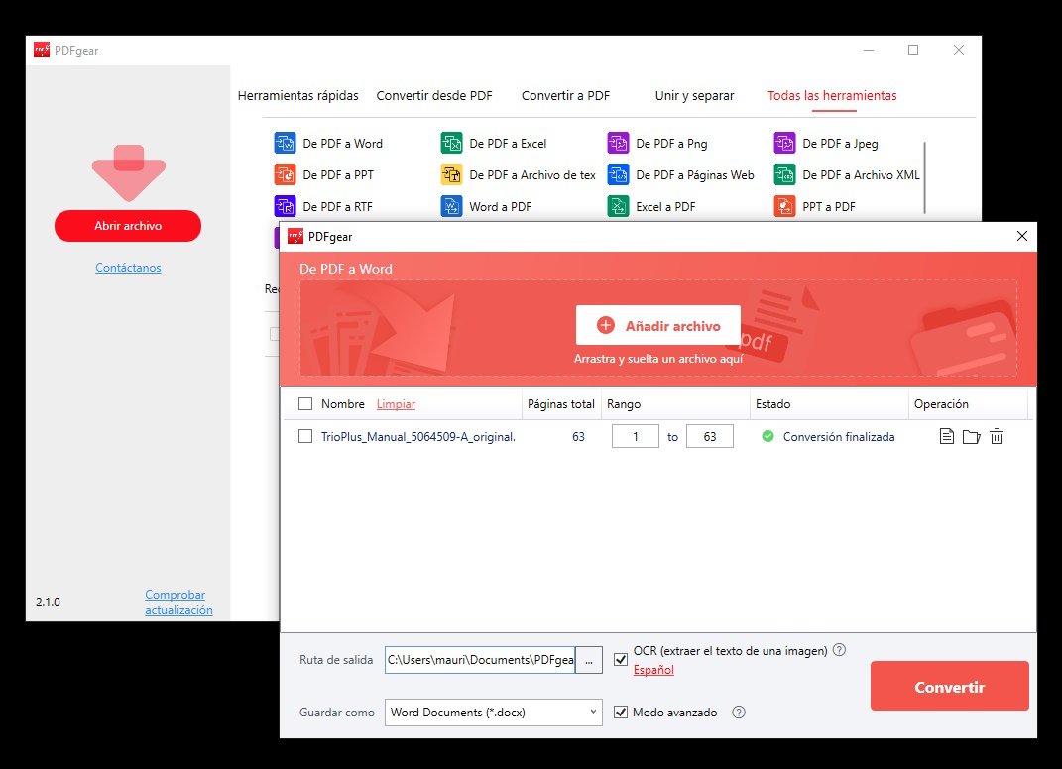Open the Contáctanos link
This screenshot has height=769, width=1062.
click(128, 268)
